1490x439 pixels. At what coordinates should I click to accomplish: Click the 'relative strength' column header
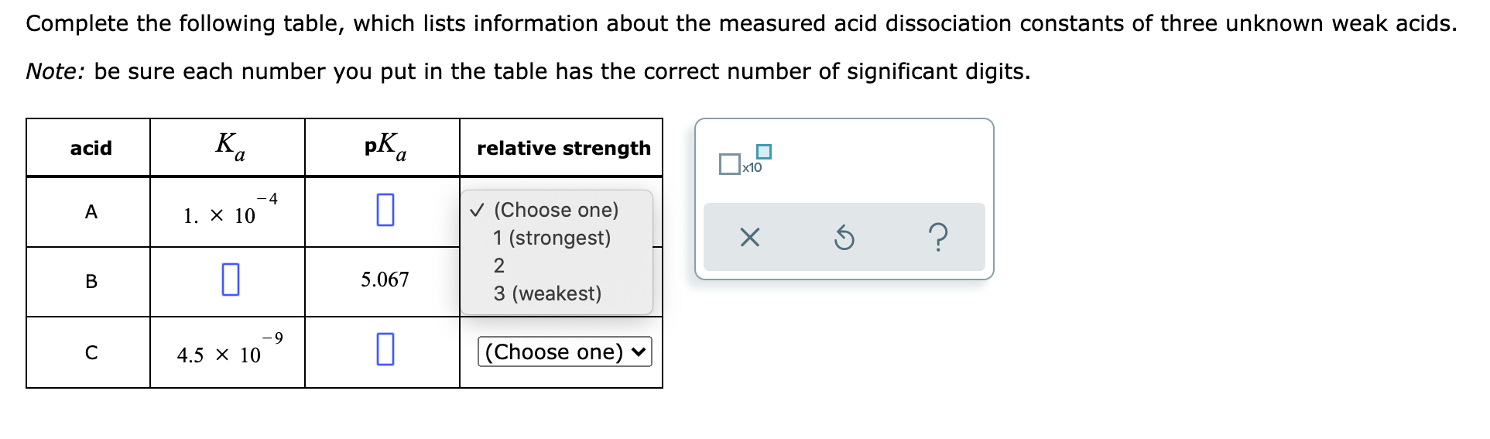pyautogui.click(x=563, y=148)
